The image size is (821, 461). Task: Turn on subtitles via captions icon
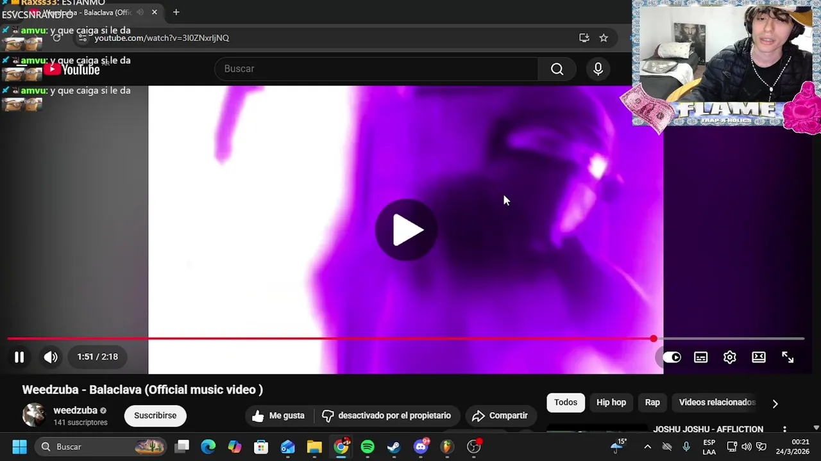click(x=700, y=357)
